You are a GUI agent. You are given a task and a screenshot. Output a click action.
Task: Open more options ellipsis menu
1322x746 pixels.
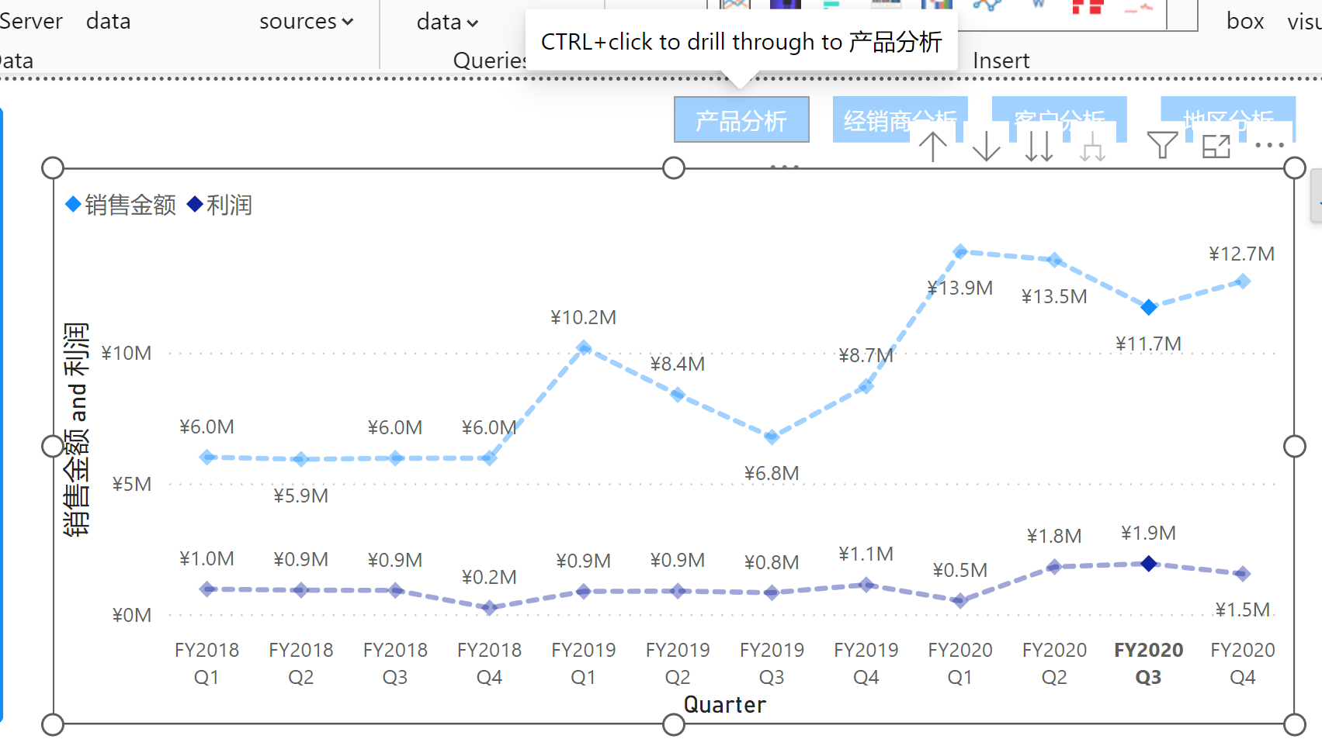[x=1269, y=145]
